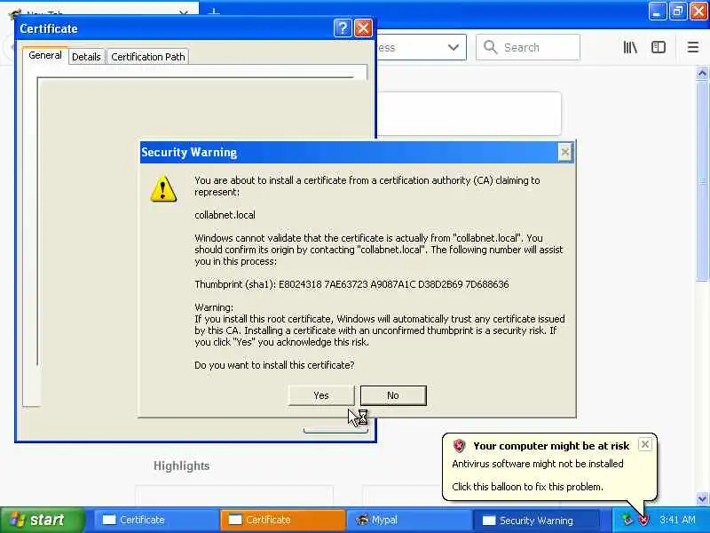The width and height of the screenshot is (710, 533).
Task: Switch to Mypal taskbar button
Action: pos(409,520)
